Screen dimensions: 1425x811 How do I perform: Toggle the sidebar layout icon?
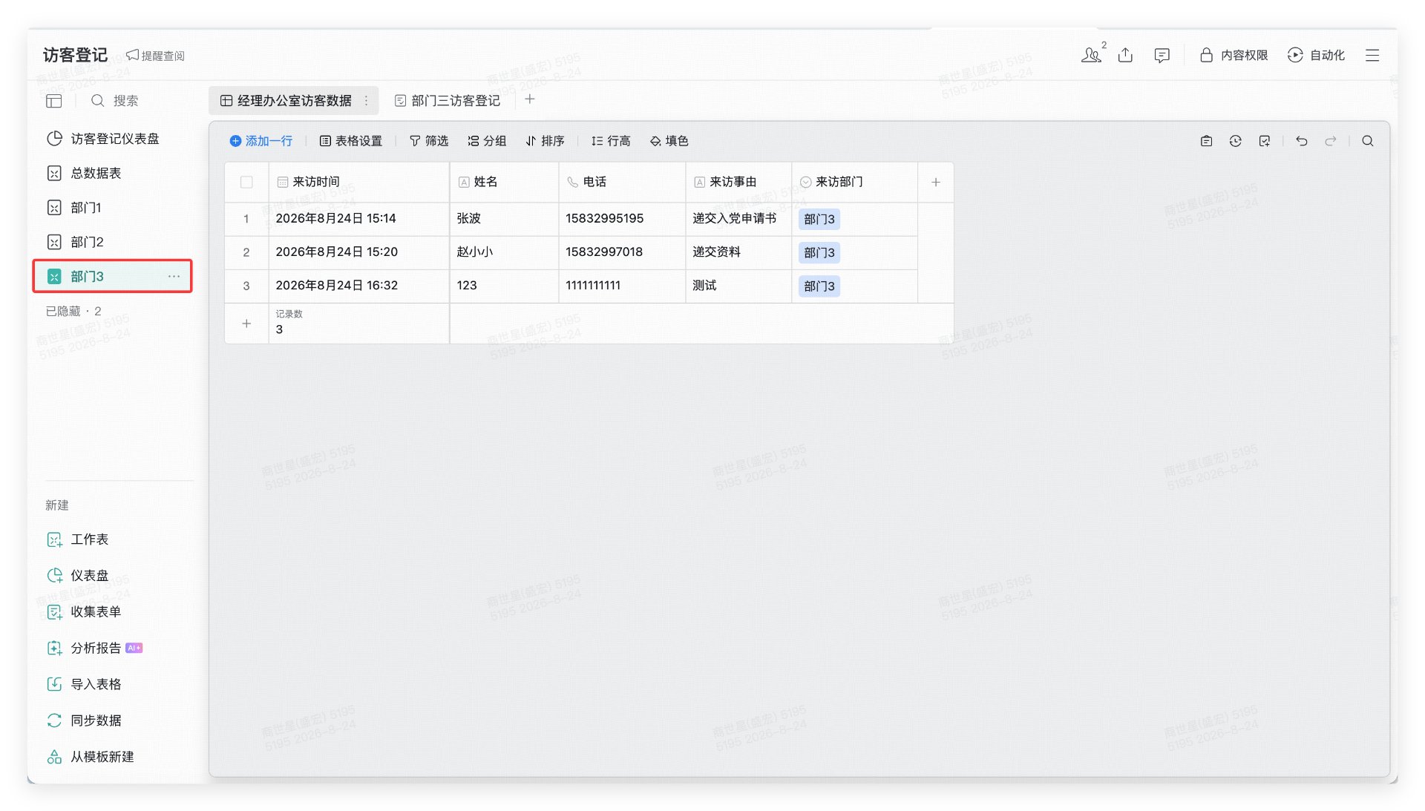click(54, 101)
